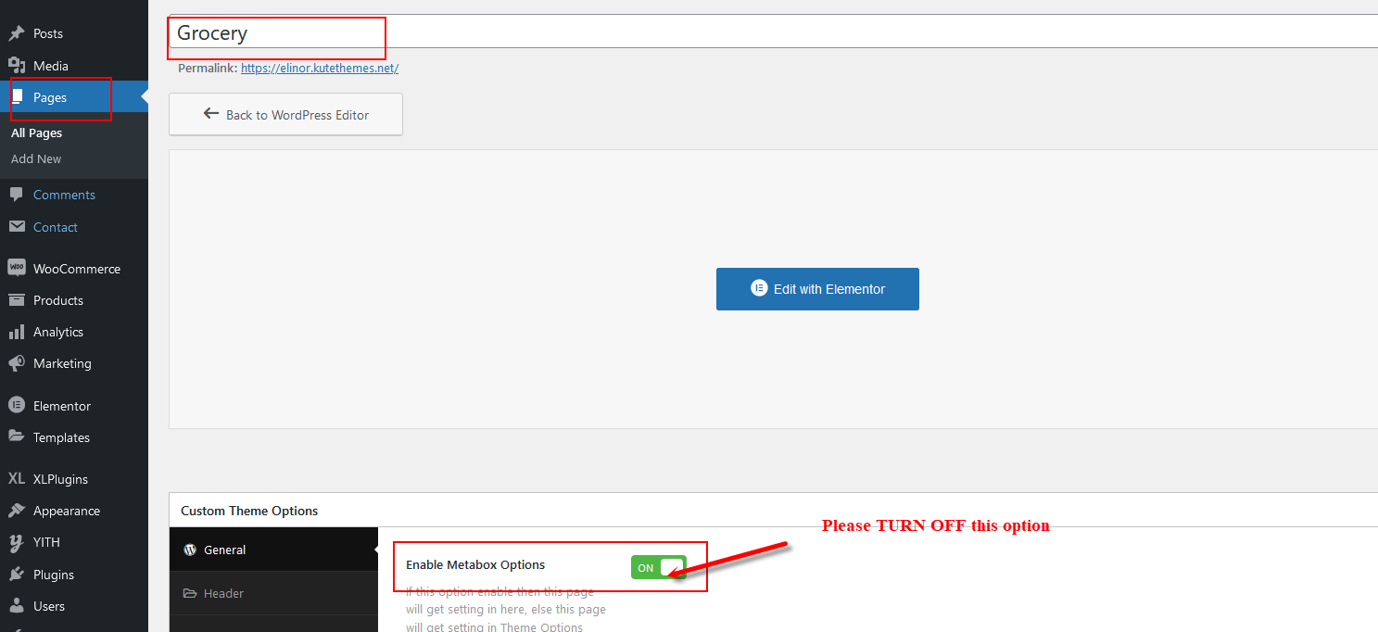Click the XLPlugins XL icon
The height and width of the screenshot is (632, 1378).
click(x=17, y=479)
